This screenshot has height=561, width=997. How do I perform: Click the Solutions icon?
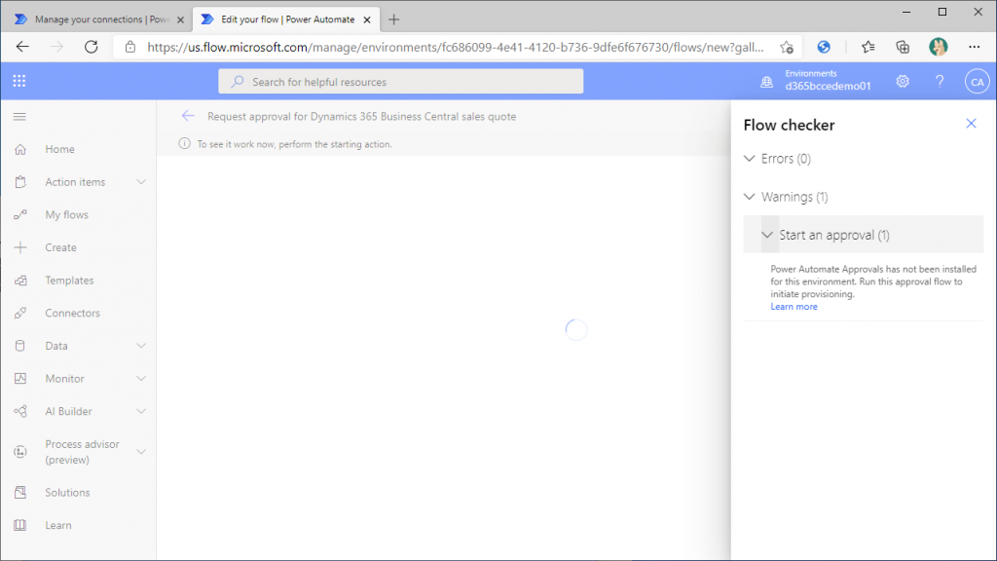[20, 492]
